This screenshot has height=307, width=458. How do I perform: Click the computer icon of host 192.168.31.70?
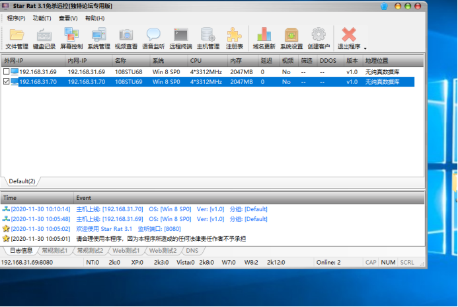[x=15, y=81]
